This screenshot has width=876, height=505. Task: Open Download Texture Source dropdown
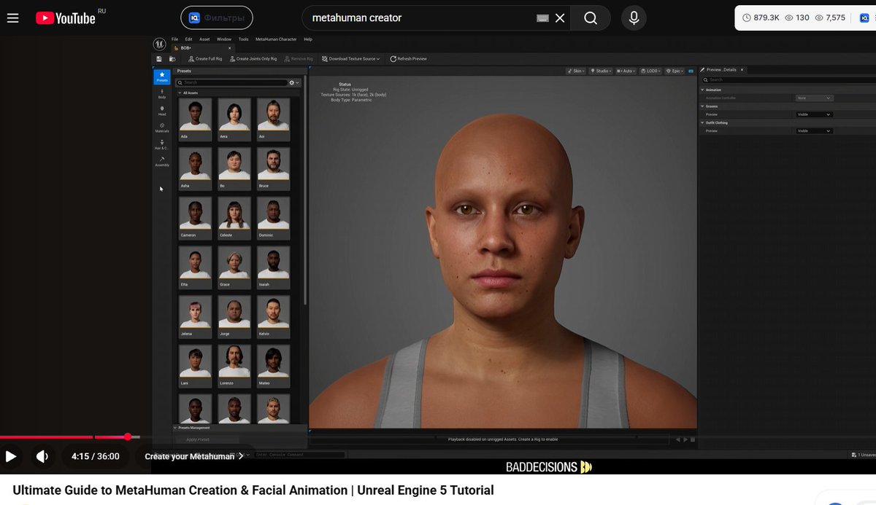[x=351, y=59]
